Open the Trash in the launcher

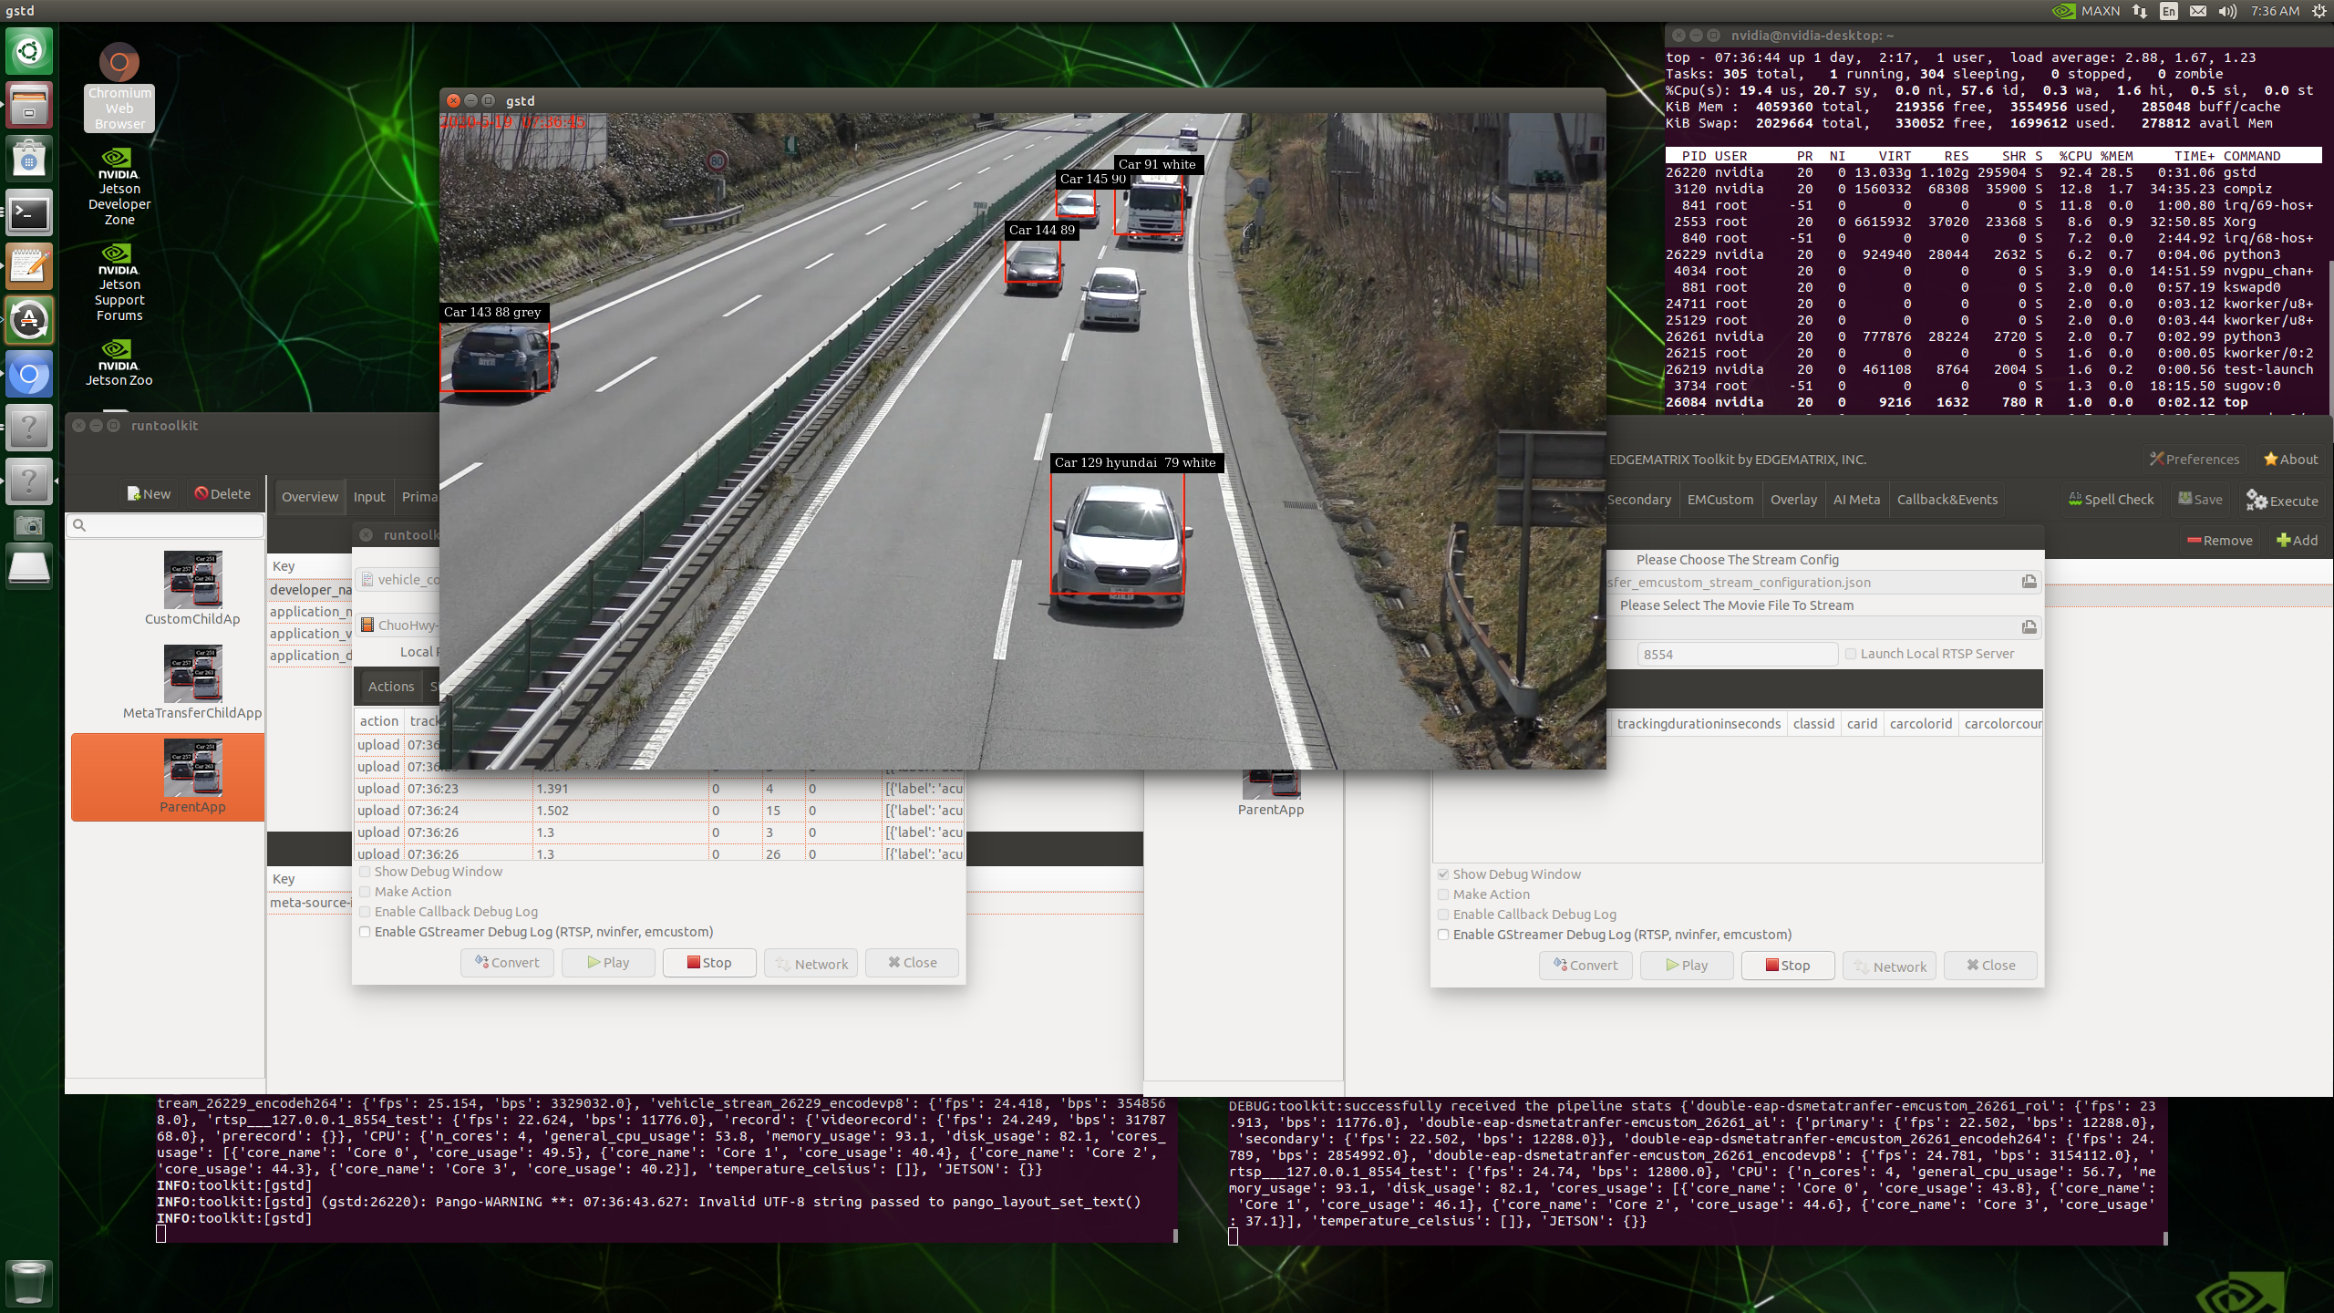[29, 1282]
